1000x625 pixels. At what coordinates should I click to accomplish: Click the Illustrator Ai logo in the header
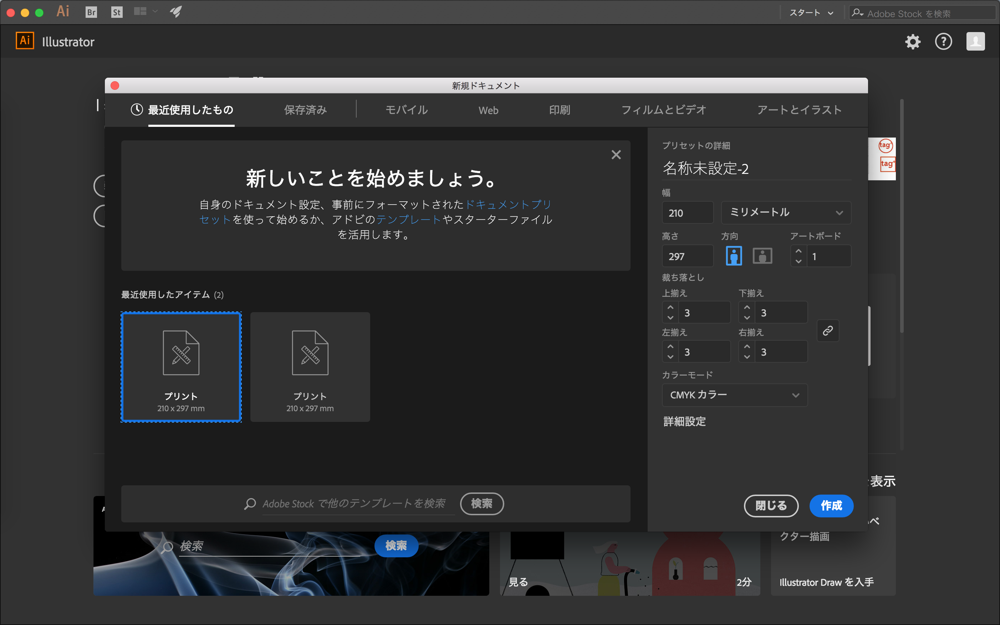[25, 41]
